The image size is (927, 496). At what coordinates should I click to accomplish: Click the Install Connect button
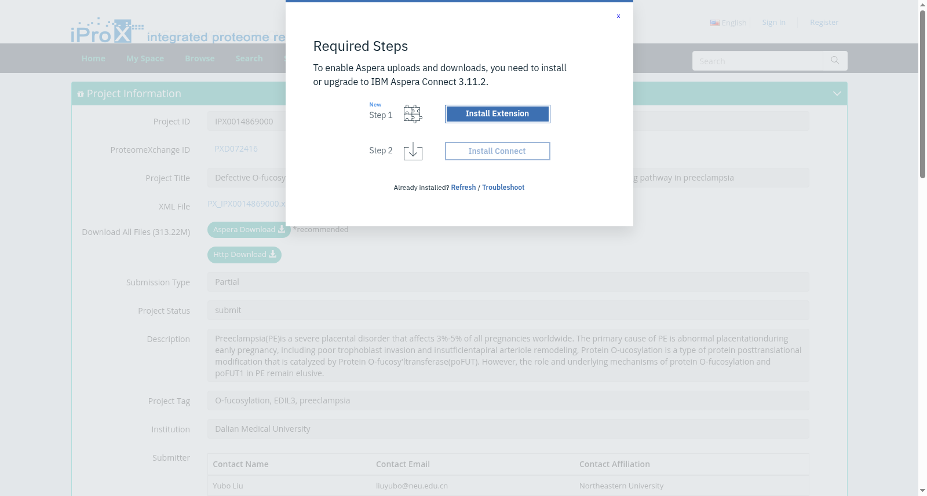(x=497, y=151)
